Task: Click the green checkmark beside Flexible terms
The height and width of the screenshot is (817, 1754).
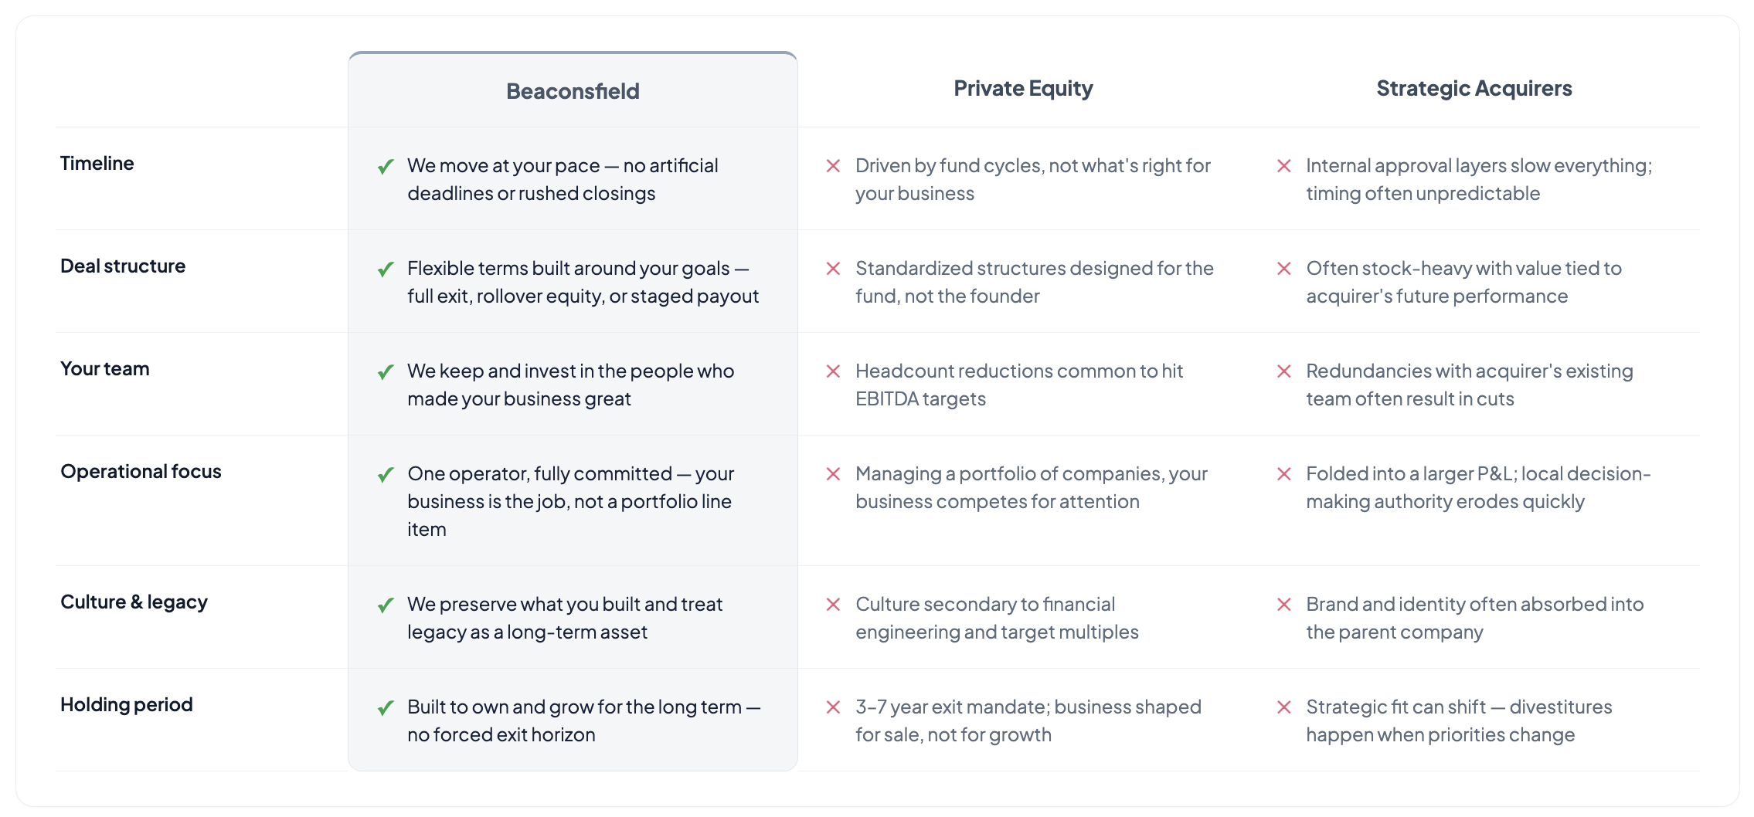Action: tap(386, 270)
